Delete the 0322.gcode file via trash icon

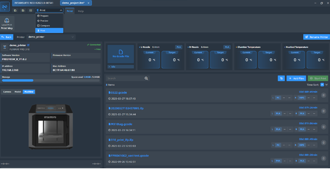pyautogui.click(x=323, y=95)
